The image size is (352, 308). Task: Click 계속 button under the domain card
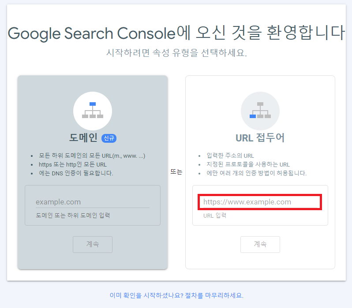click(x=93, y=244)
